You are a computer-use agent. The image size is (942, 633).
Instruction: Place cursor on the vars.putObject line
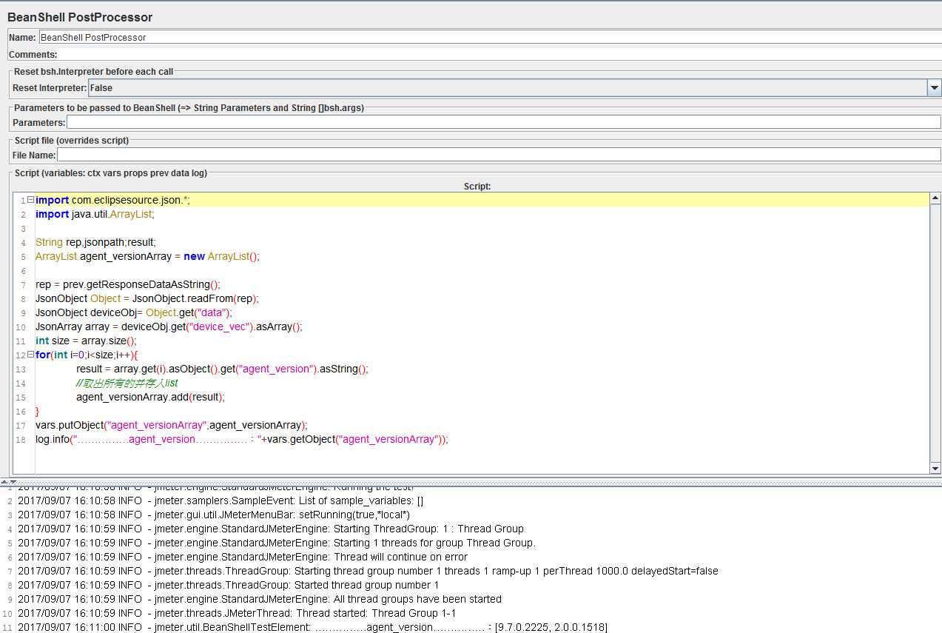171,426
